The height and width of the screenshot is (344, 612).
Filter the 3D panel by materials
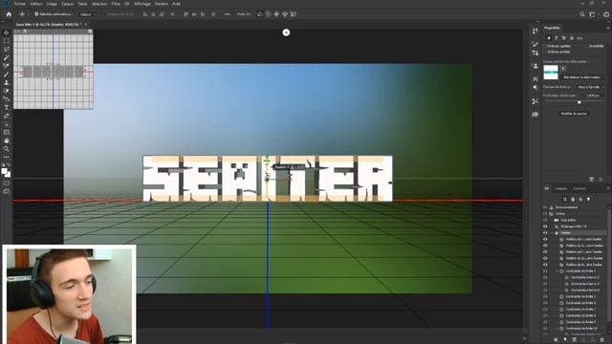click(580, 200)
